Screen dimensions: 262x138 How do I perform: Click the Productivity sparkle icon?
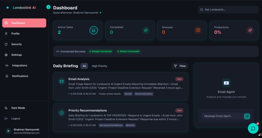click(250, 30)
